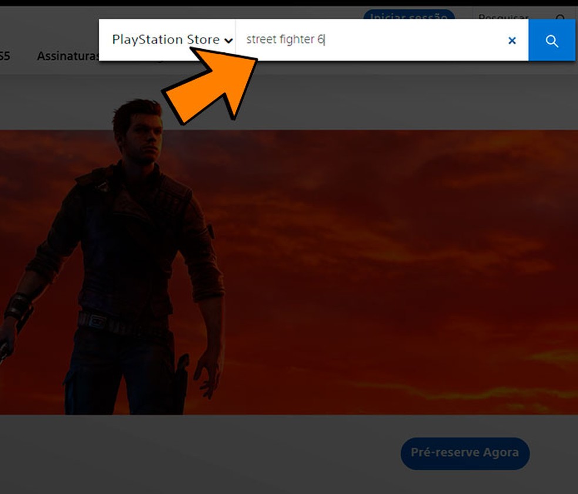The image size is (578, 494).
Task: Click the black strip at the top of the page
Action: 176,3
